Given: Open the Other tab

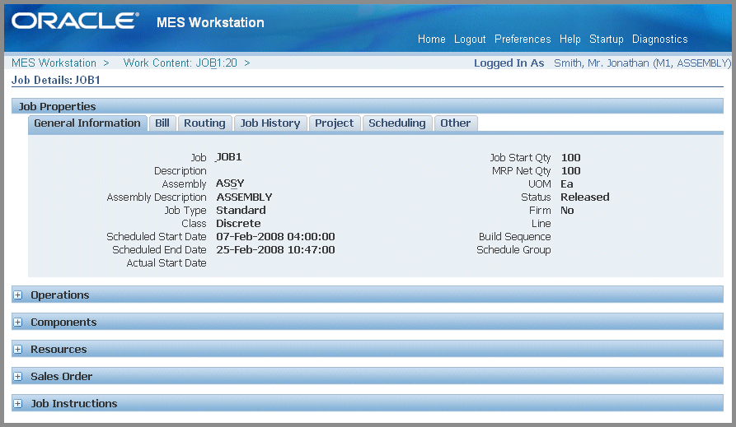Looking at the screenshot, I should pos(455,123).
